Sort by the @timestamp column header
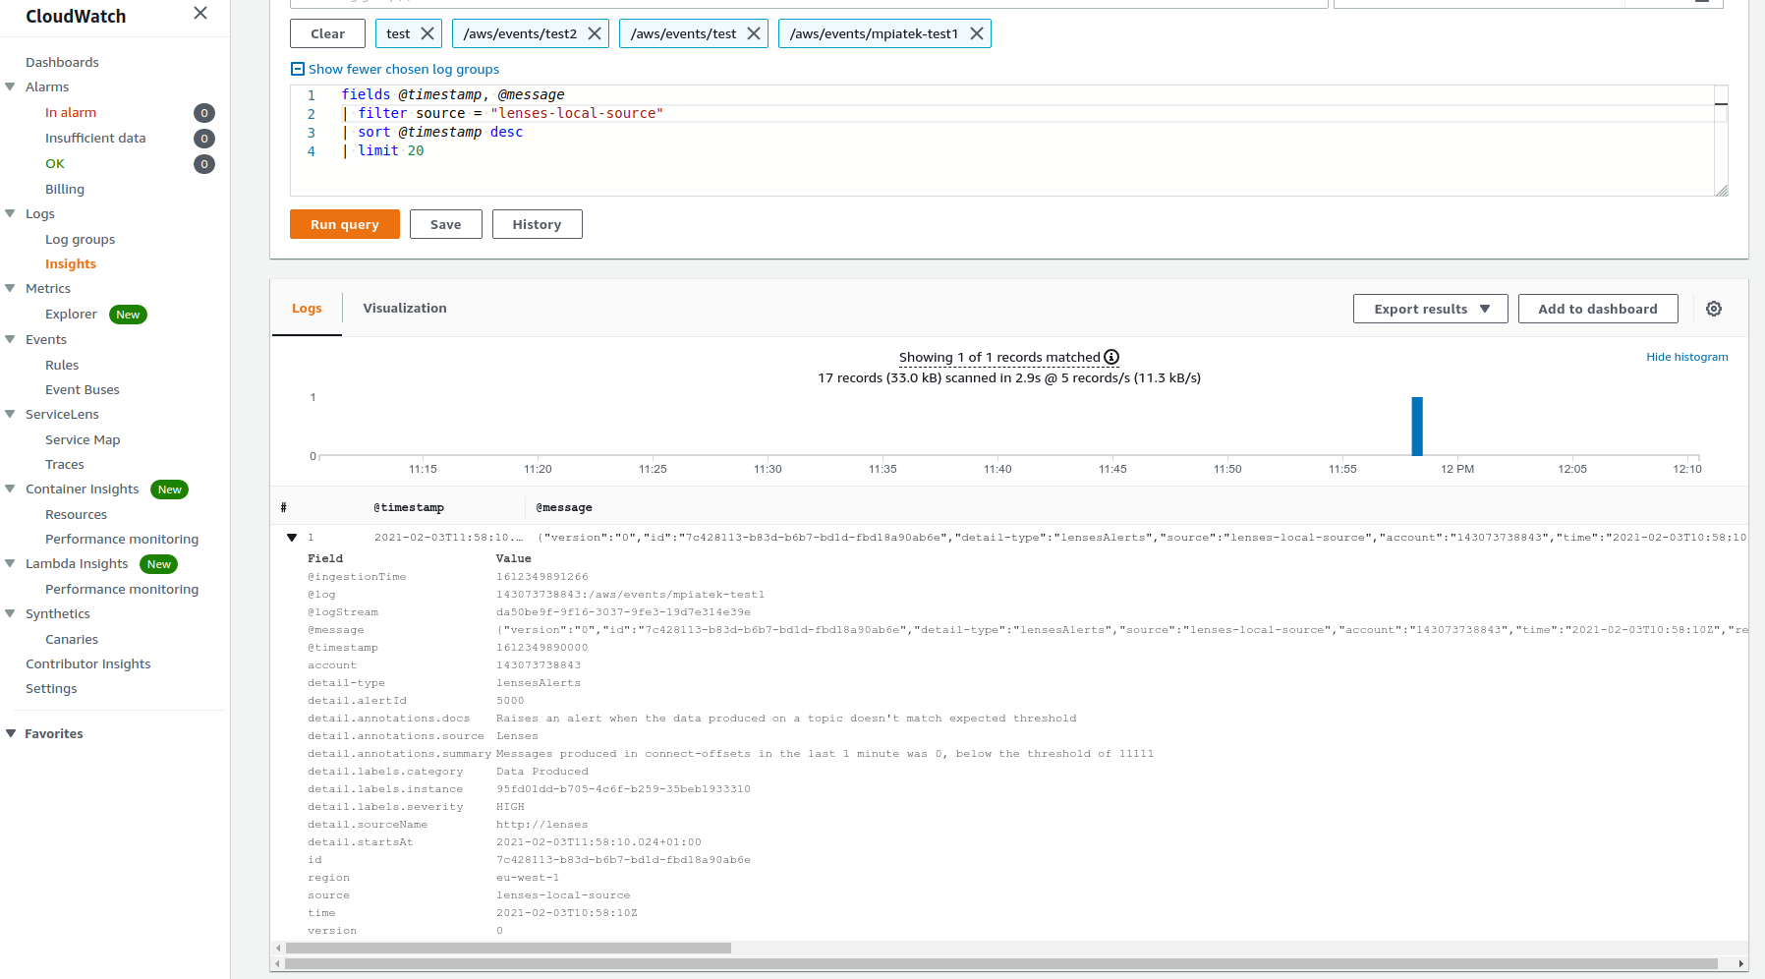This screenshot has height=979, width=1765. (x=409, y=507)
